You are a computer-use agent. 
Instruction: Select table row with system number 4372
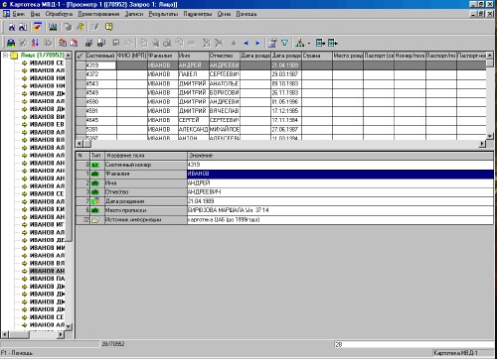280,74
